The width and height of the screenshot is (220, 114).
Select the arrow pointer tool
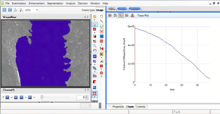point(95,24)
